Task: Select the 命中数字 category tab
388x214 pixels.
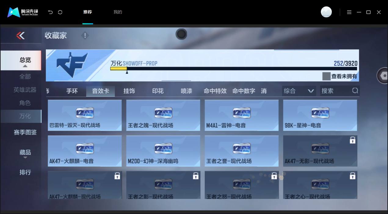Action: pyautogui.click(x=244, y=91)
